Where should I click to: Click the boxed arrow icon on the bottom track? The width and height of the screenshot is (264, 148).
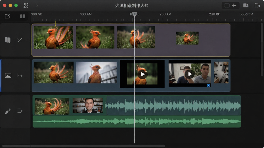pyautogui.click(x=20, y=111)
